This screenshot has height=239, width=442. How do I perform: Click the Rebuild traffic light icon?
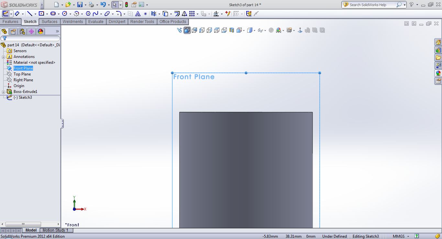click(126, 5)
